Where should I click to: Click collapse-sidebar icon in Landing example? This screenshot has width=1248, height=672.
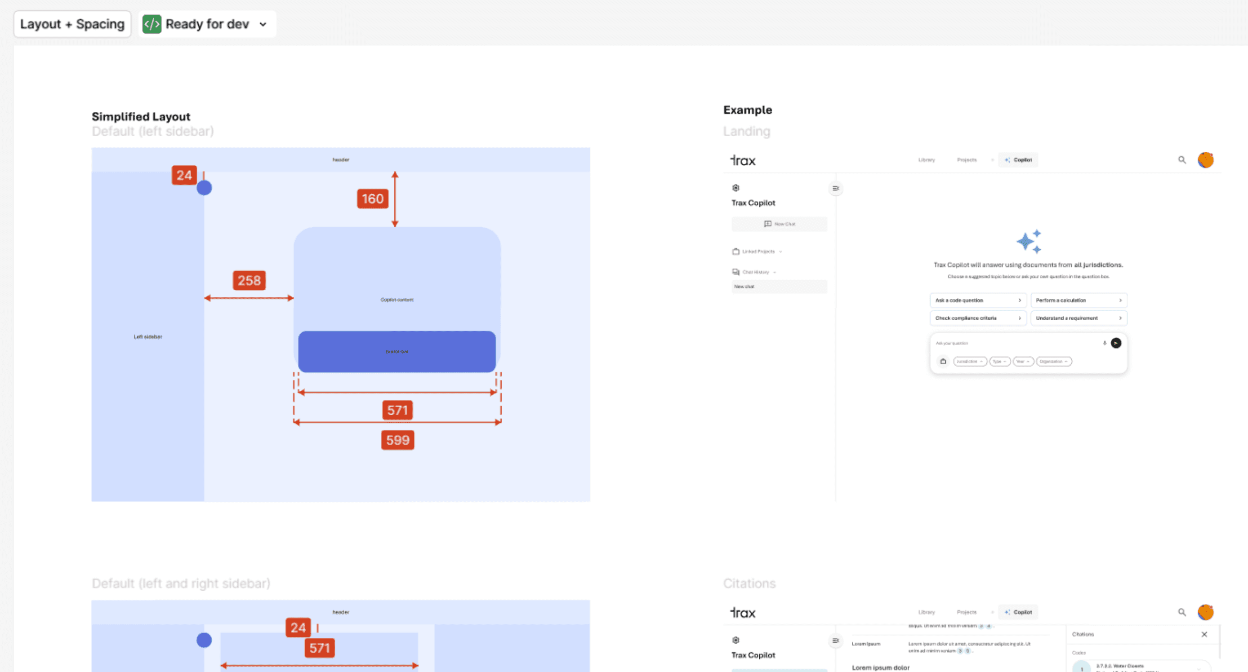coord(835,188)
